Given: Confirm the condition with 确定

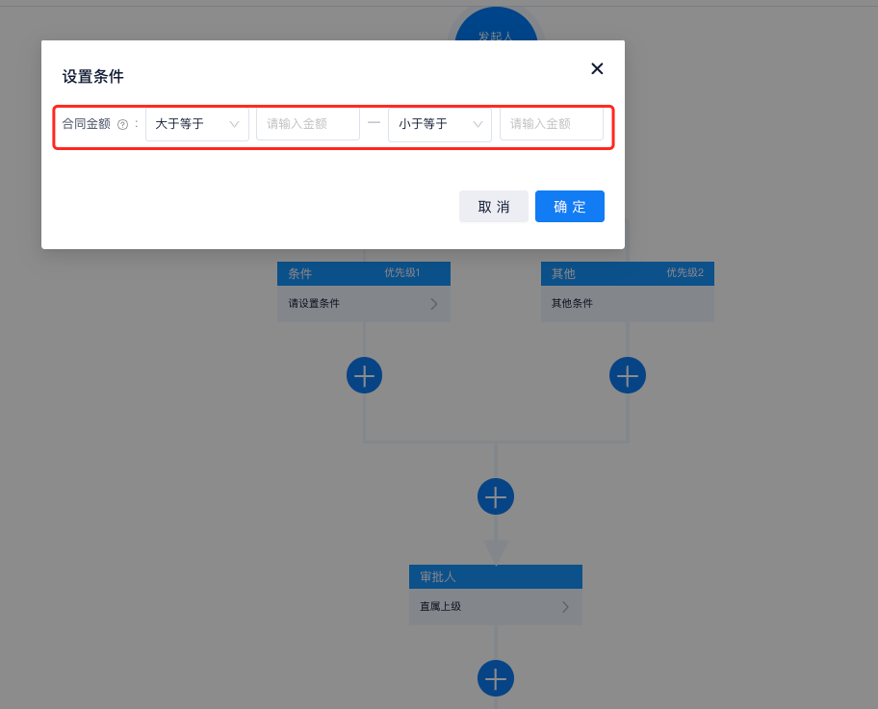Looking at the screenshot, I should [x=569, y=207].
